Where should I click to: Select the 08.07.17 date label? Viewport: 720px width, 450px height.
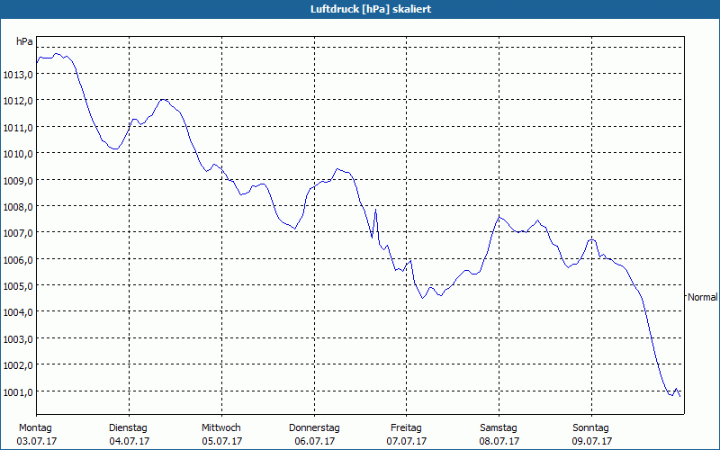(x=499, y=441)
